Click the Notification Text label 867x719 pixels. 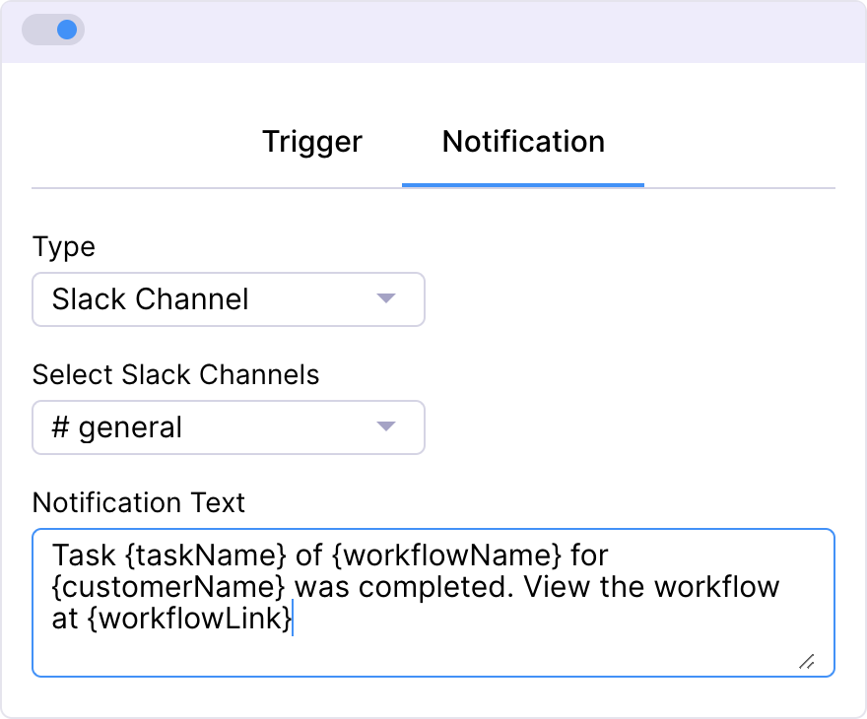pos(139,503)
